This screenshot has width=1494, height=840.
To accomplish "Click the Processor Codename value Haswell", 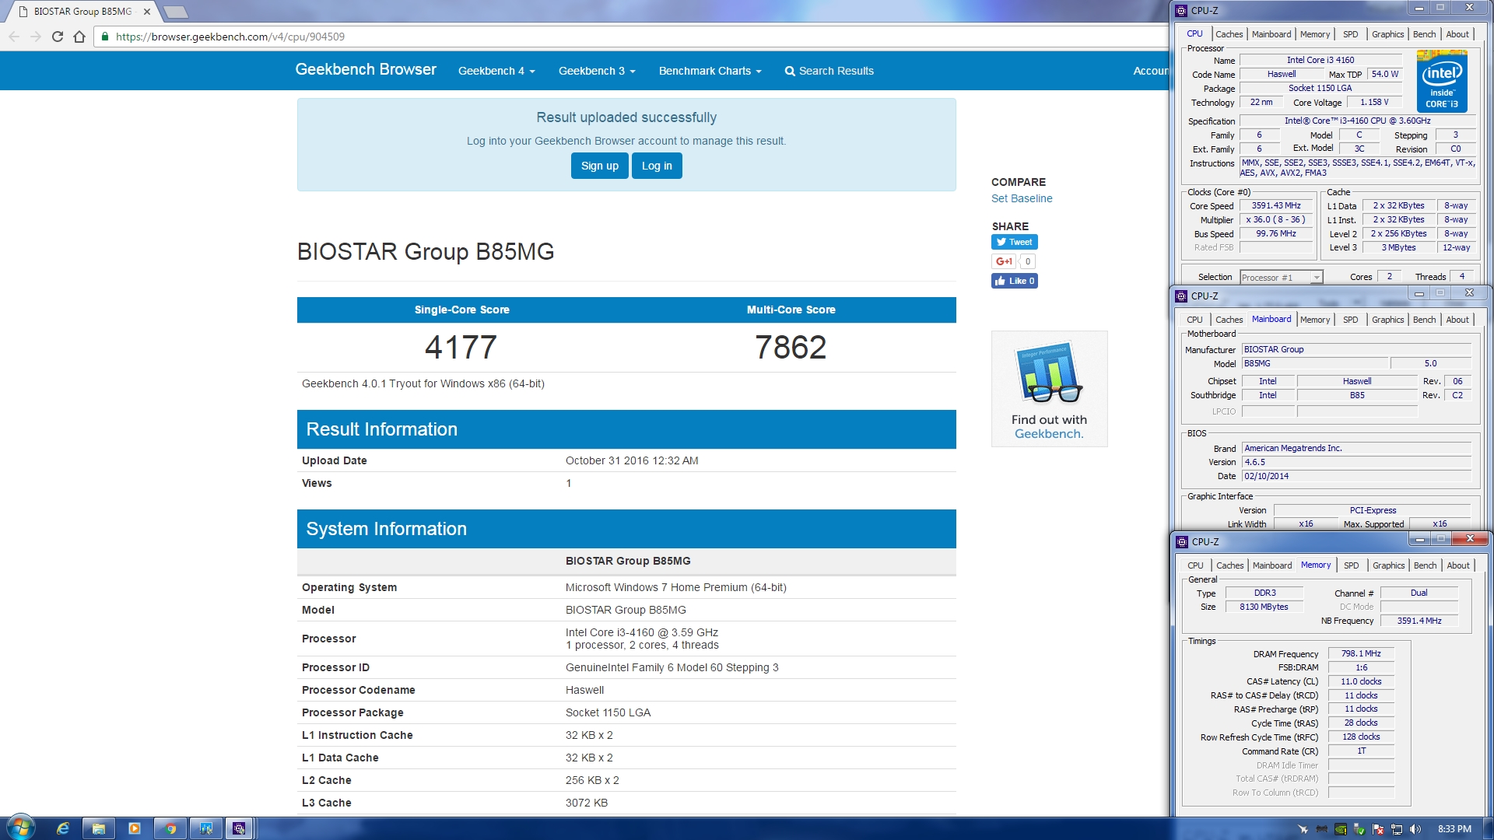I will click(584, 690).
